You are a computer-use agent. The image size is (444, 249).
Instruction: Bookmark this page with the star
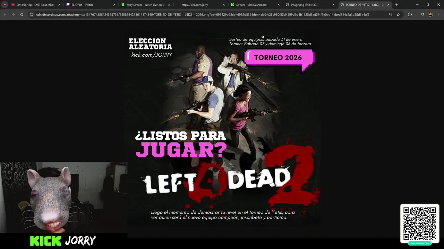pos(398,15)
